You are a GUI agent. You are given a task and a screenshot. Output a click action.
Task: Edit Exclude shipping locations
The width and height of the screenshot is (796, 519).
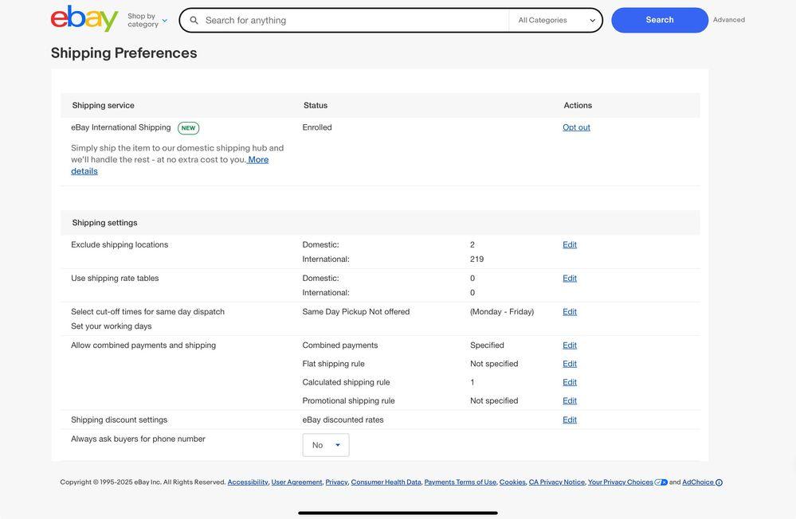570,244
